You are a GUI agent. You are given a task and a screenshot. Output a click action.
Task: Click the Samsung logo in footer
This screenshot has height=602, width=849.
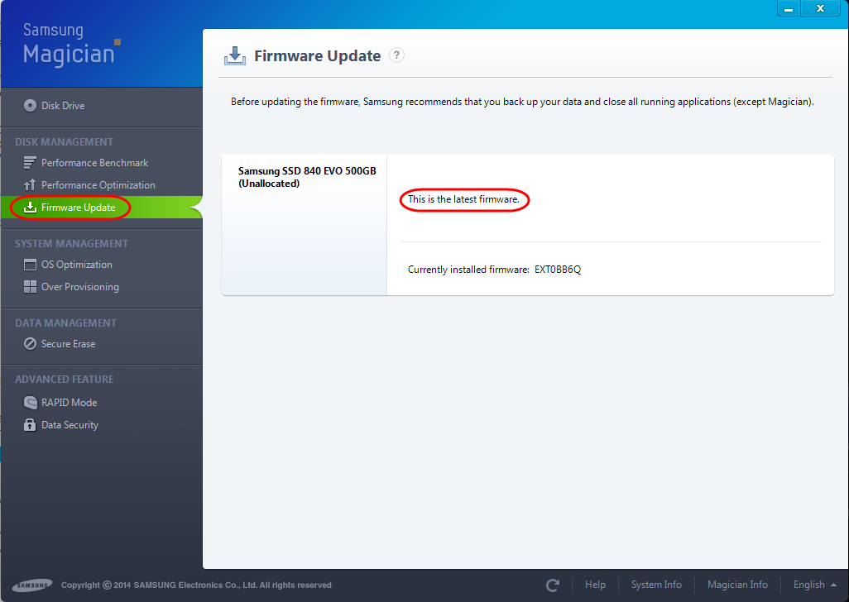tap(32, 585)
